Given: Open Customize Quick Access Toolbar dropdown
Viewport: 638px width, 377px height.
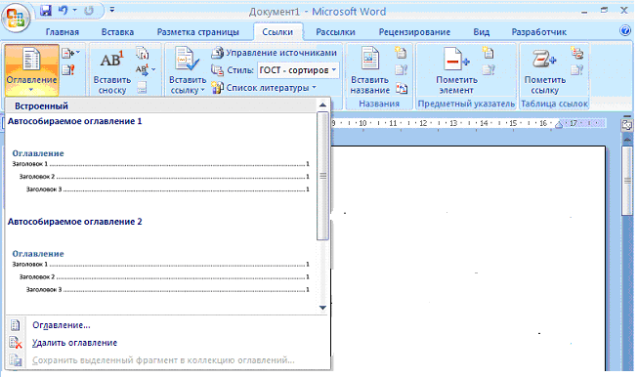Looking at the screenshot, I should point(112,10).
